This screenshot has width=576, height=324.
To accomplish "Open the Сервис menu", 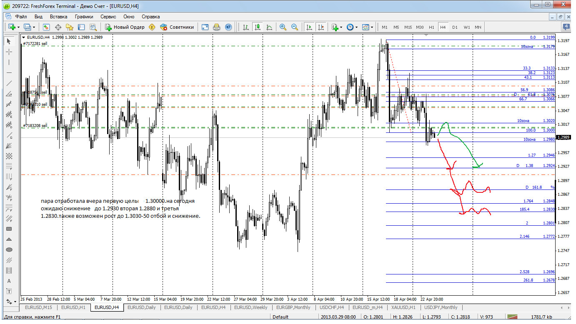I will [x=108, y=17].
